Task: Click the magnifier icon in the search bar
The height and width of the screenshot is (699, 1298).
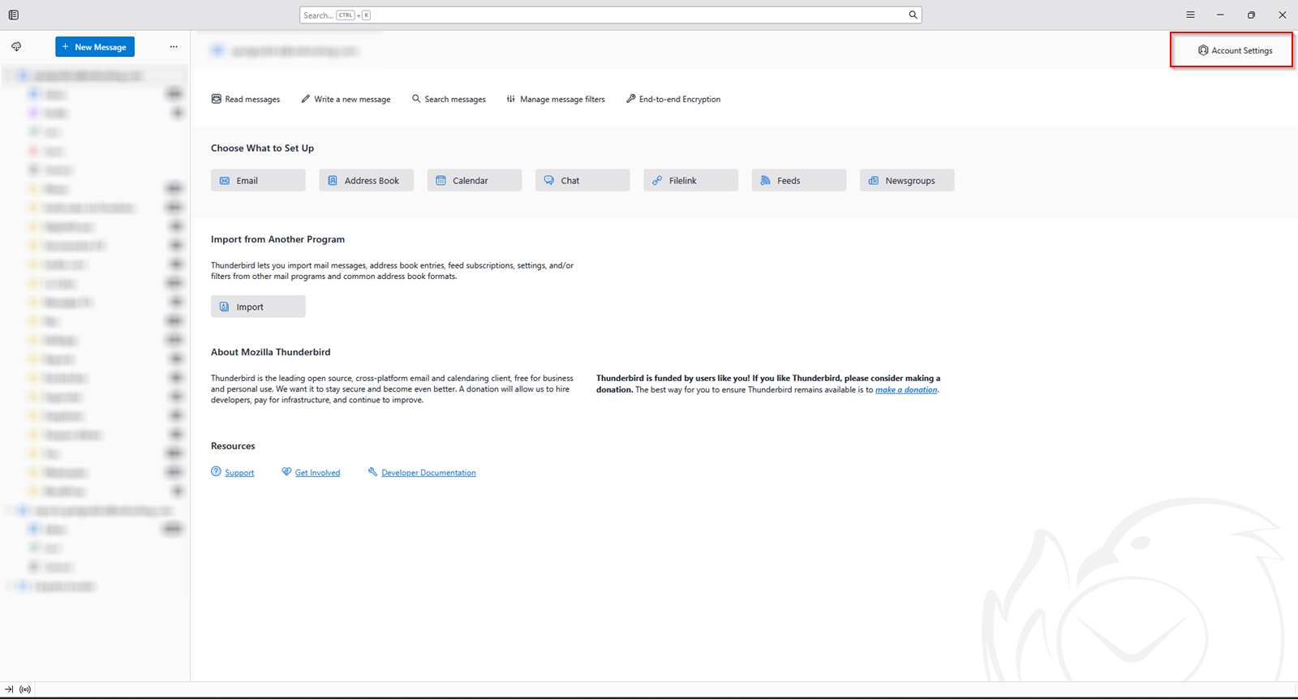Action: click(x=913, y=15)
